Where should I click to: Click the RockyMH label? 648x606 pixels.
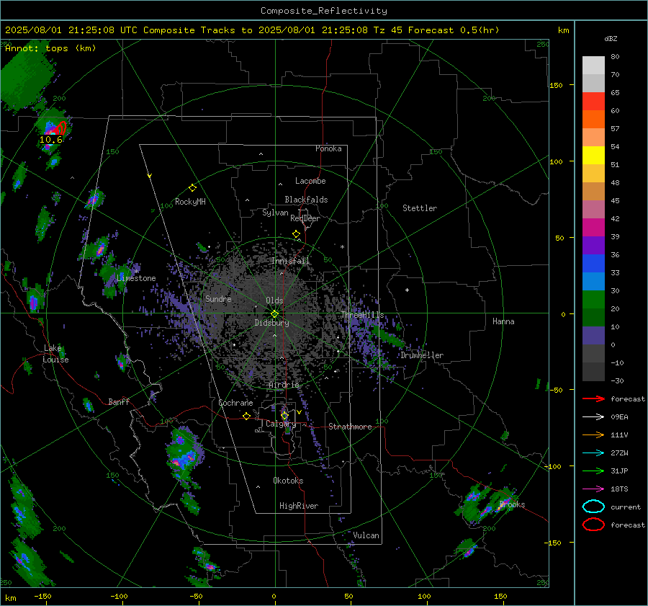pos(190,202)
